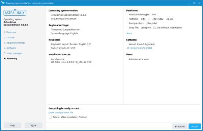Go to step 2. License
Viewport: 203px width, 131px height.
(9, 38)
